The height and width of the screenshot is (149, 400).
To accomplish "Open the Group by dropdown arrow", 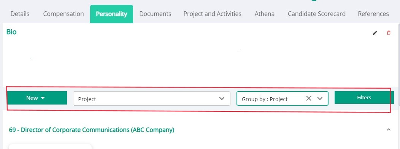I will (320, 98).
